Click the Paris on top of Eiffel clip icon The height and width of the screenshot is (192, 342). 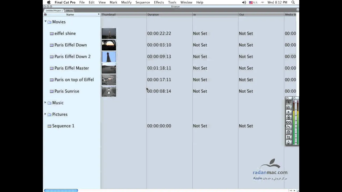click(52, 80)
